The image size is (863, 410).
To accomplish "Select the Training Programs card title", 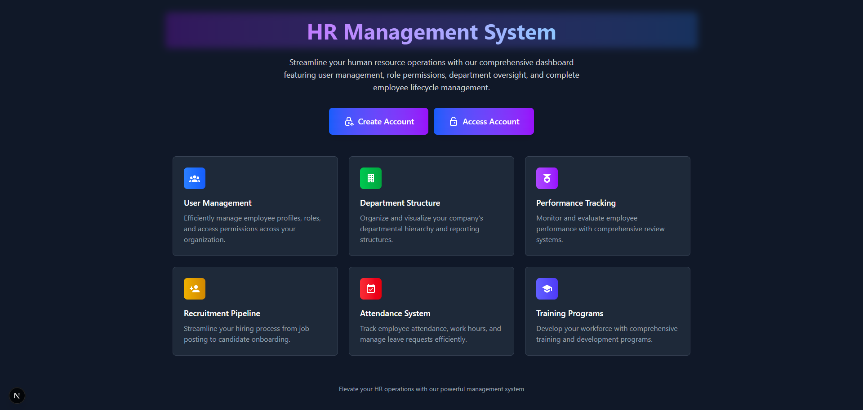I will tap(569, 313).
